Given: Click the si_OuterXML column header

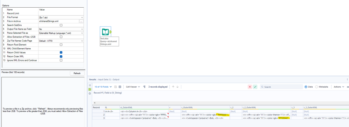Looking at the screenshot, I should [x=144, y=107].
